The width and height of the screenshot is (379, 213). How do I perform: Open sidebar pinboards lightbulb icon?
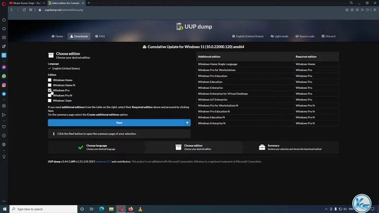(x=4, y=157)
